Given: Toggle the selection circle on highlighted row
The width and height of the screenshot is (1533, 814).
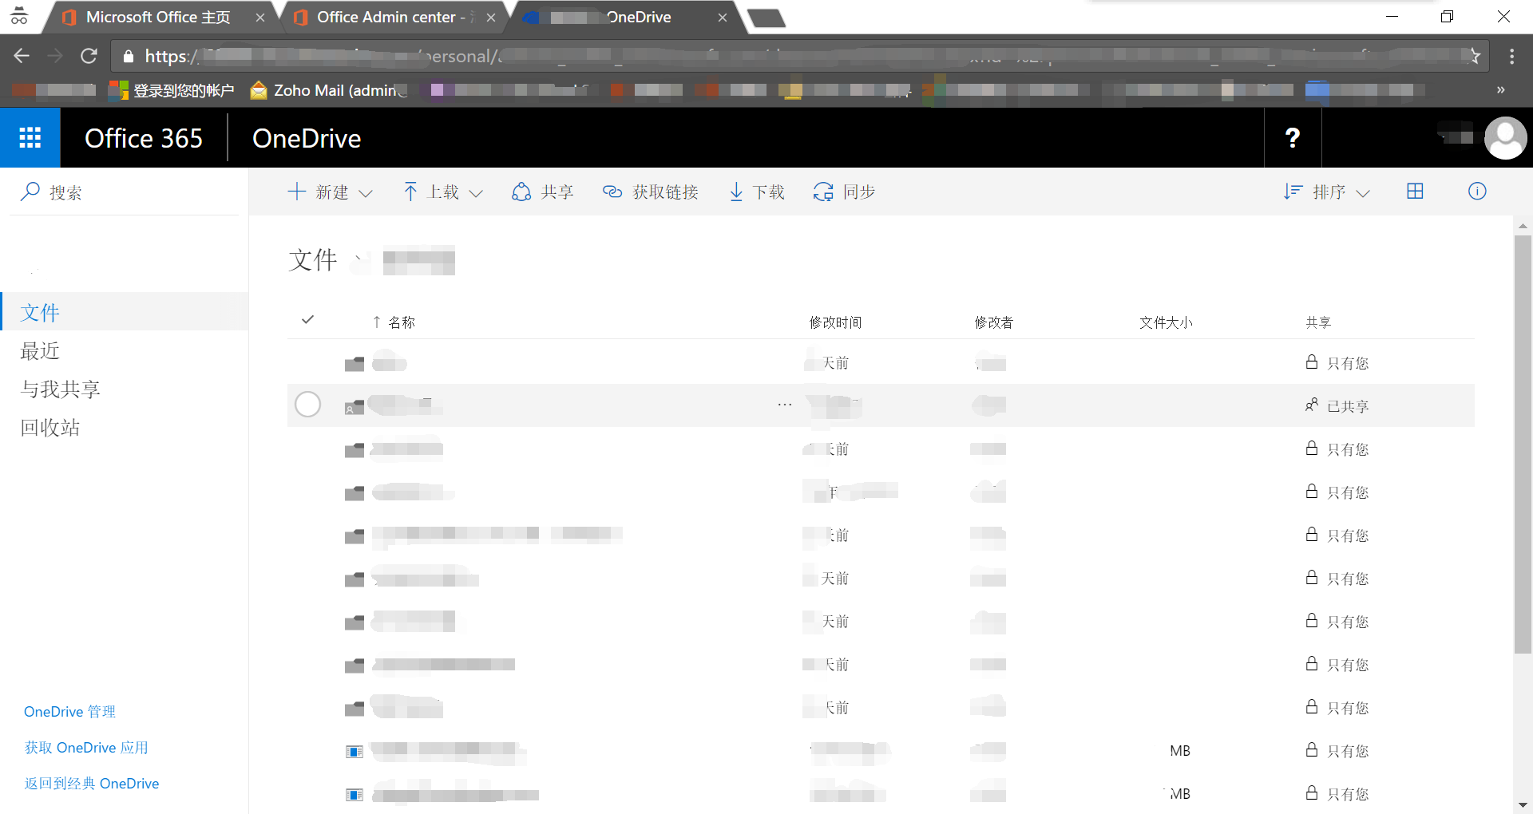Looking at the screenshot, I should (307, 405).
